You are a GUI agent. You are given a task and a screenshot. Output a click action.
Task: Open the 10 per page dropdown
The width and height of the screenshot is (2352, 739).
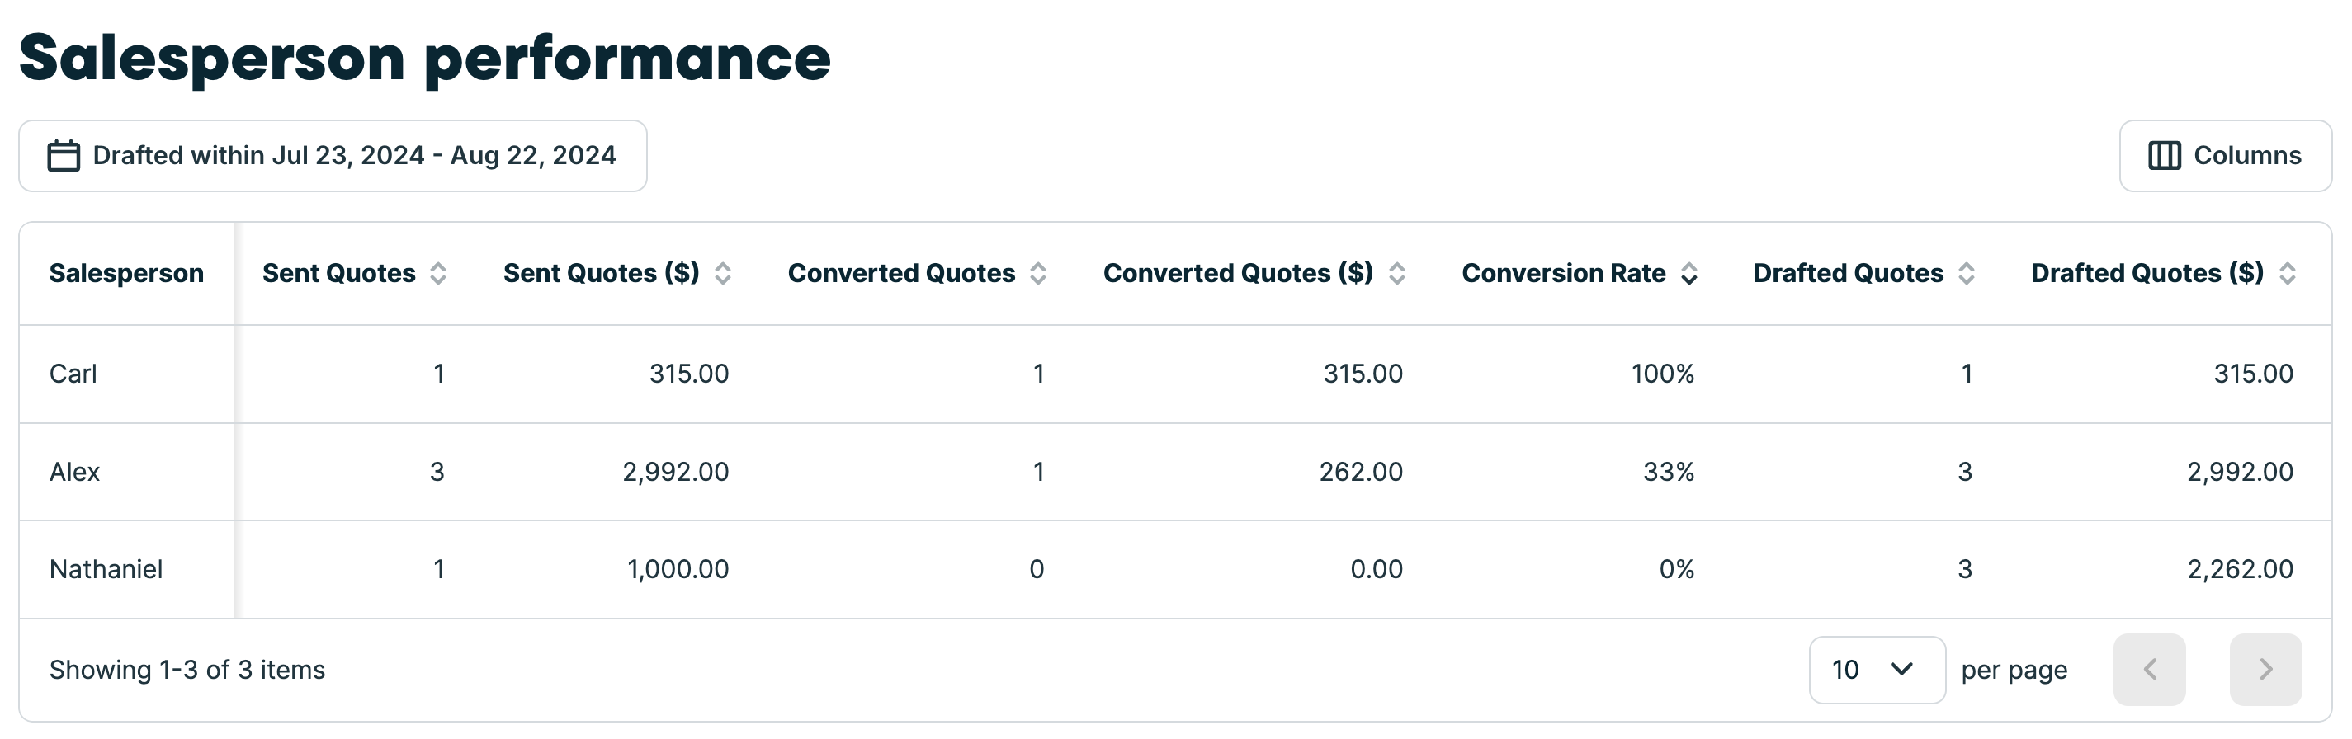click(1877, 670)
